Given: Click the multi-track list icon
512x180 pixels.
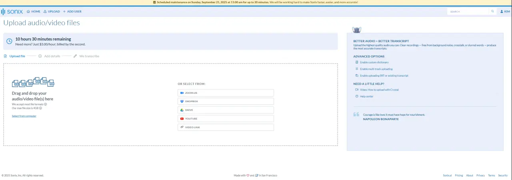Looking at the screenshot, I should (x=357, y=69).
